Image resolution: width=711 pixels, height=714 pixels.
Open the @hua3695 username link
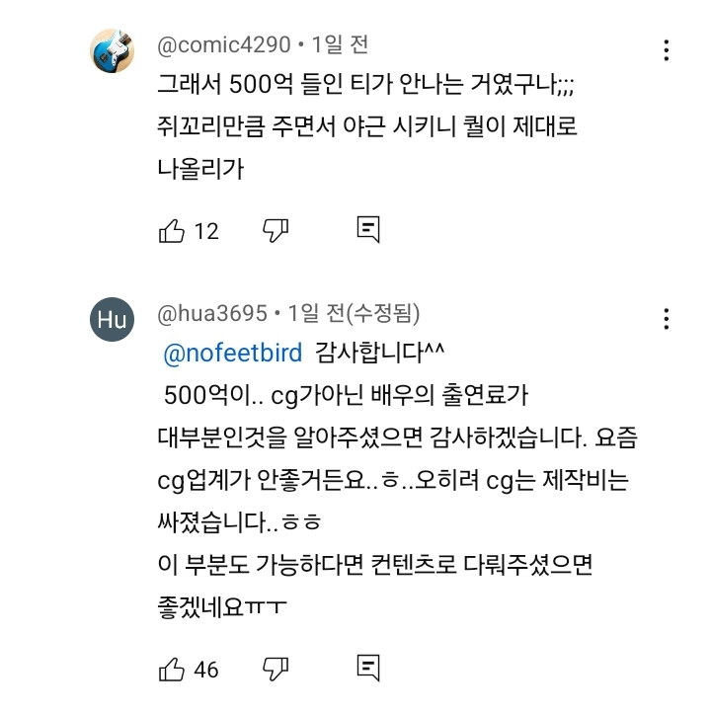point(212,313)
